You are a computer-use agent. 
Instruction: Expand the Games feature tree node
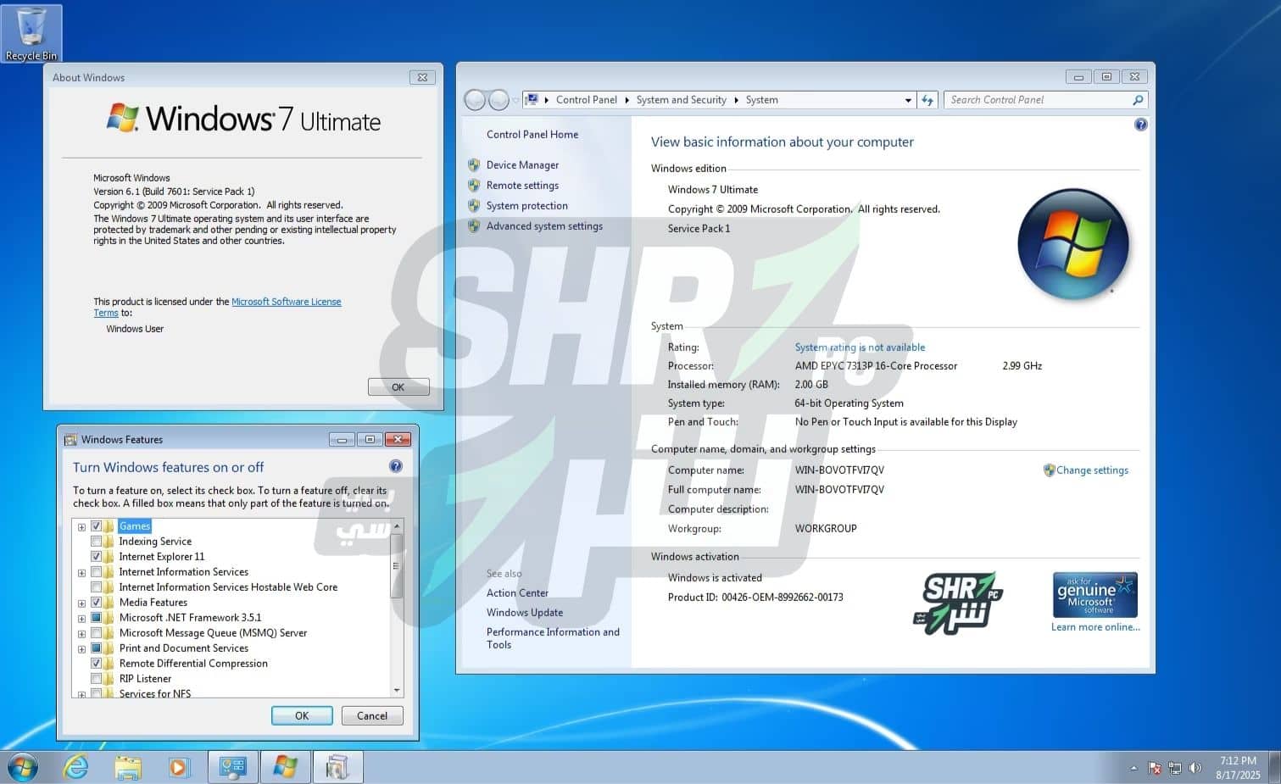click(81, 527)
